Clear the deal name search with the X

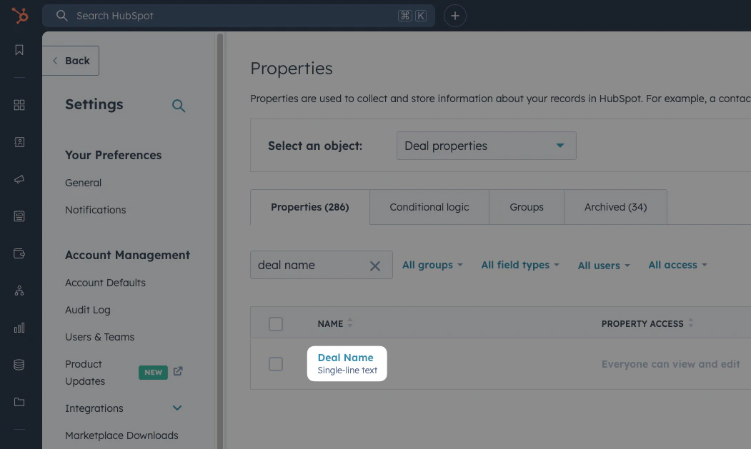374,265
